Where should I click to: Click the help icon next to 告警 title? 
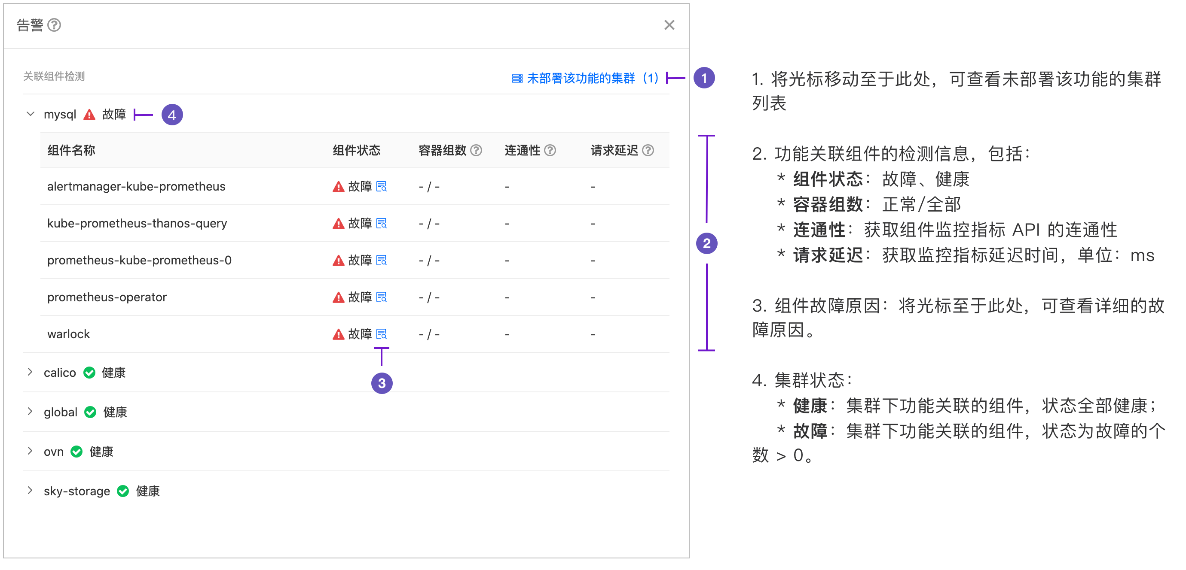coord(54,25)
